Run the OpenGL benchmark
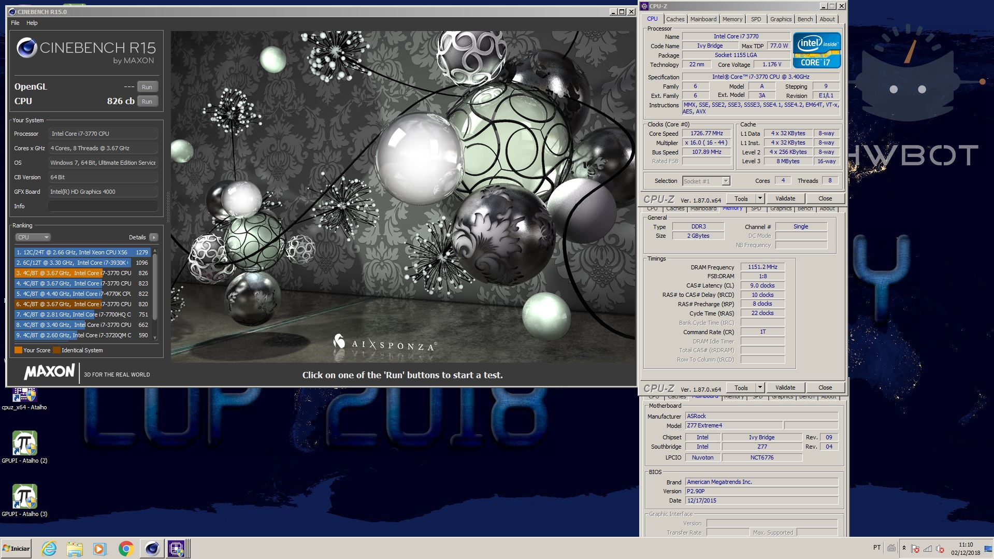The height and width of the screenshot is (559, 994). (x=147, y=87)
